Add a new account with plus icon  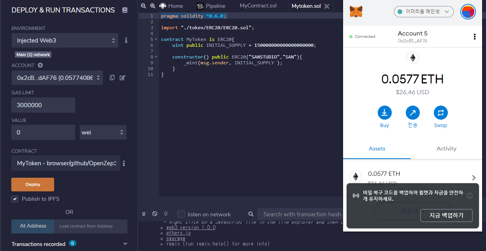pyautogui.click(x=40, y=65)
